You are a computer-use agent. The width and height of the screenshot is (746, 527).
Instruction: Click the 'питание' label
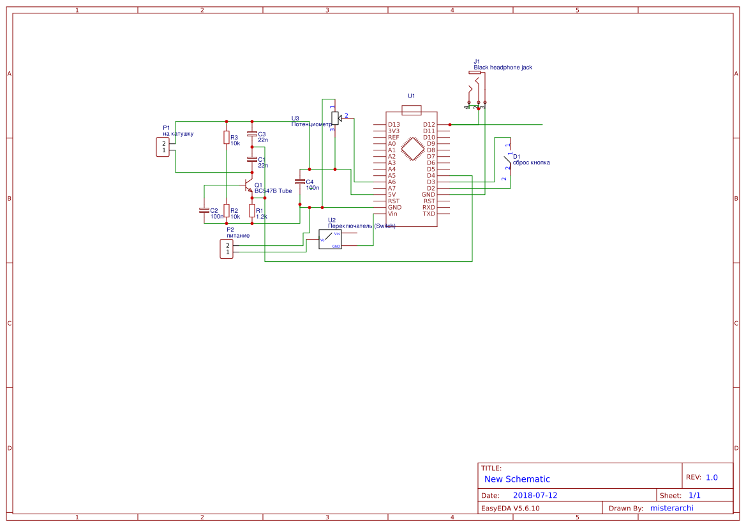239,236
